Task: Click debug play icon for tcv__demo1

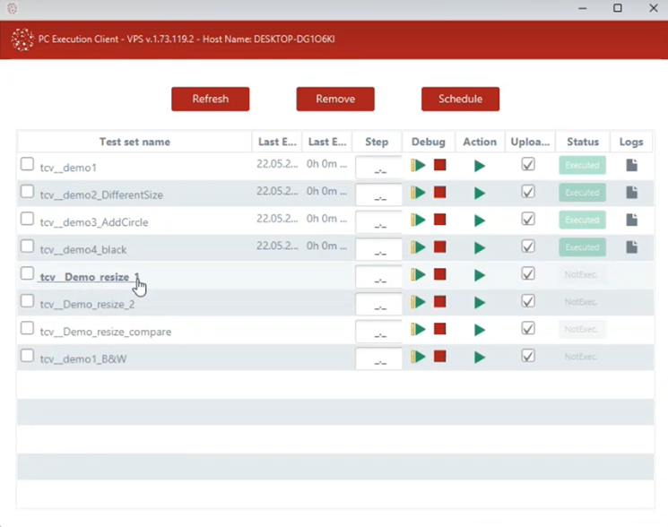Action: [418, 166]
